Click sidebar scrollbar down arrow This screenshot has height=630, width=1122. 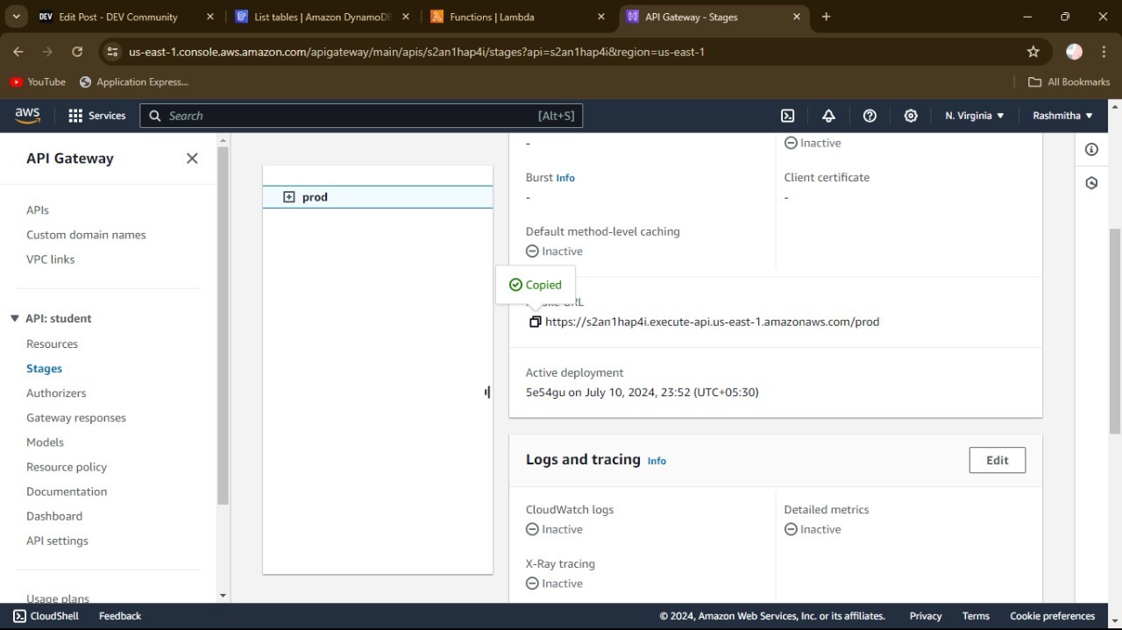click(x=223, y=596)
